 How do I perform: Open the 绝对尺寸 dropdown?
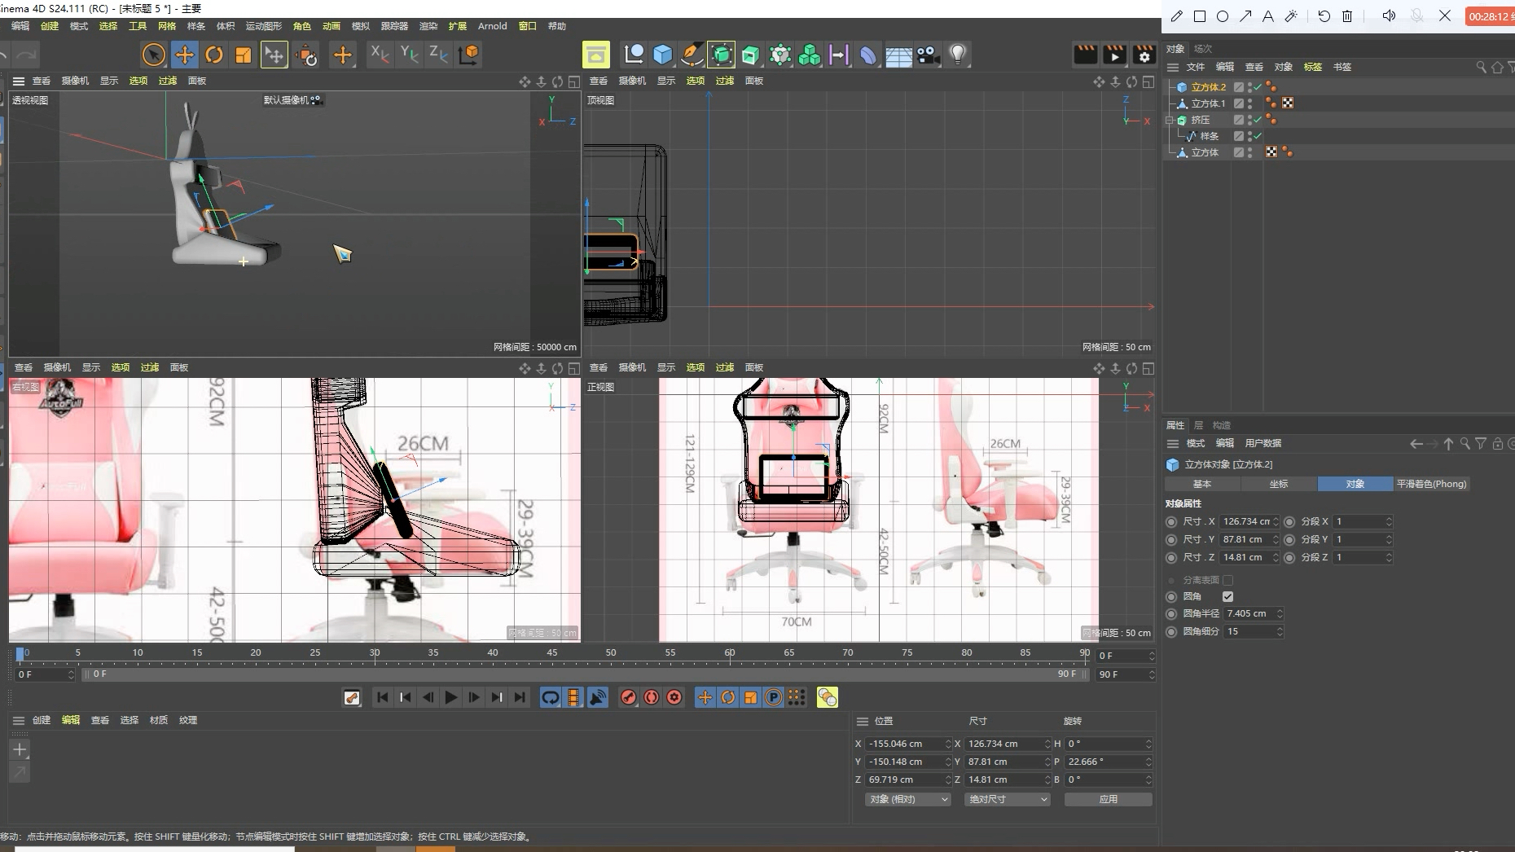click(1007, 799)
